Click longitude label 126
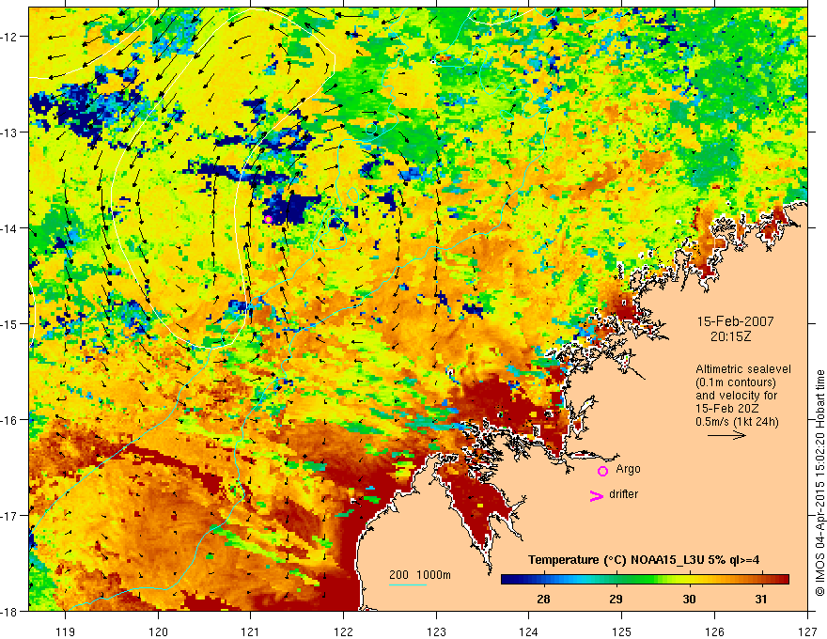The height and width of the screenshot is (639, 827). click(x=714, y=631)
